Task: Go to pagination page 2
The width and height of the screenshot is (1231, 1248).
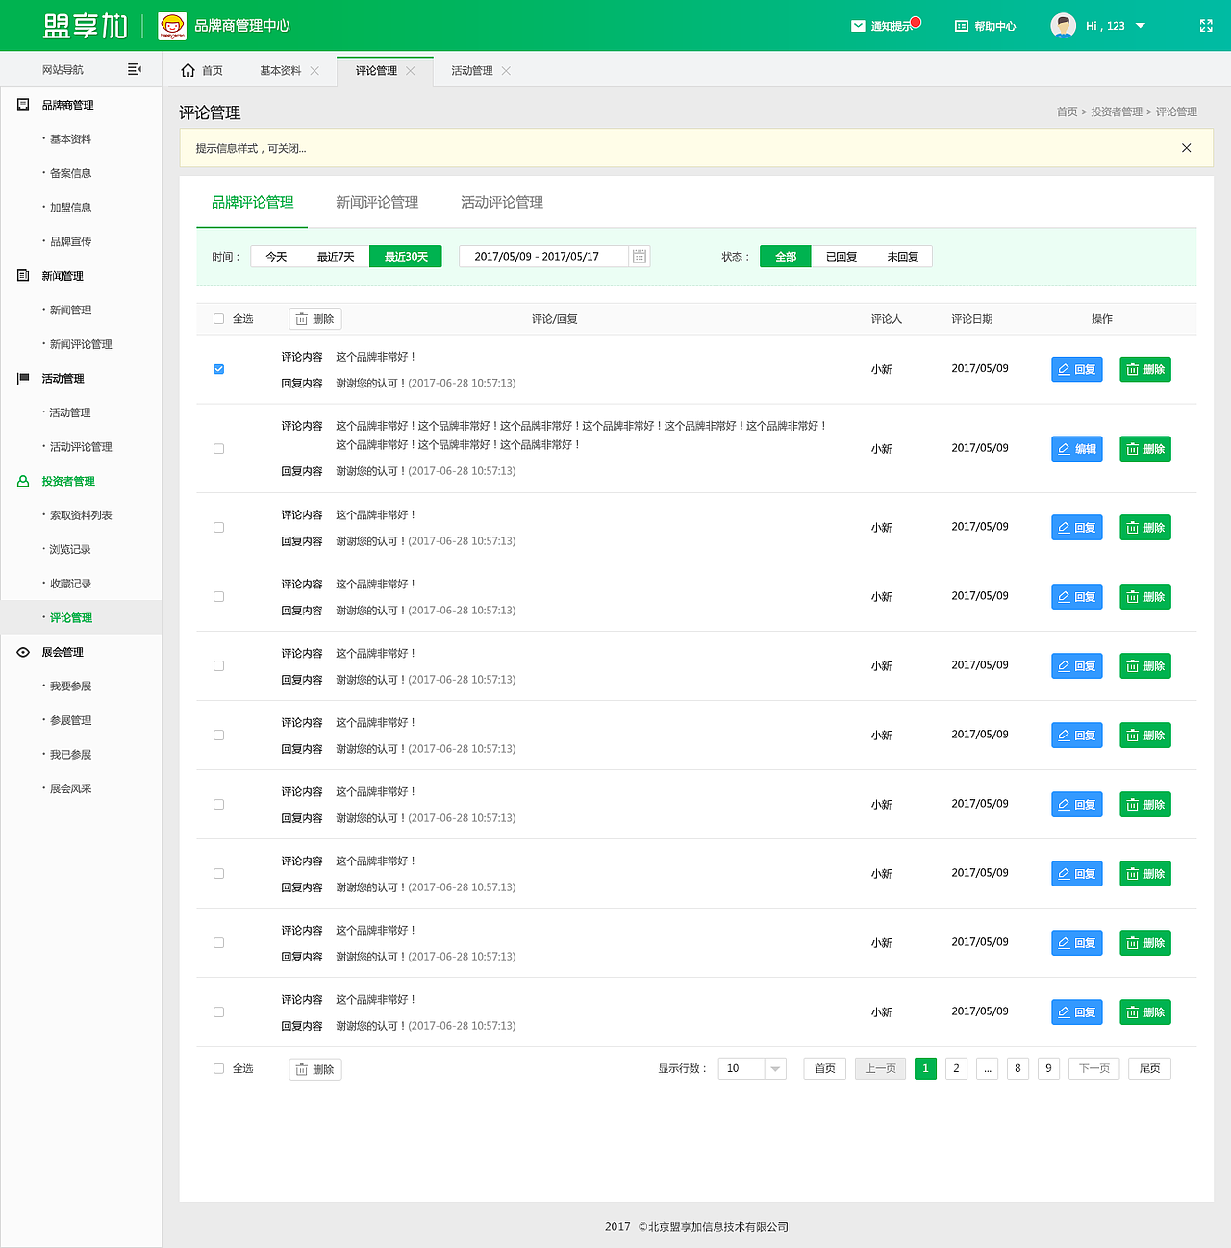Action: click(x=956, y=1069)
